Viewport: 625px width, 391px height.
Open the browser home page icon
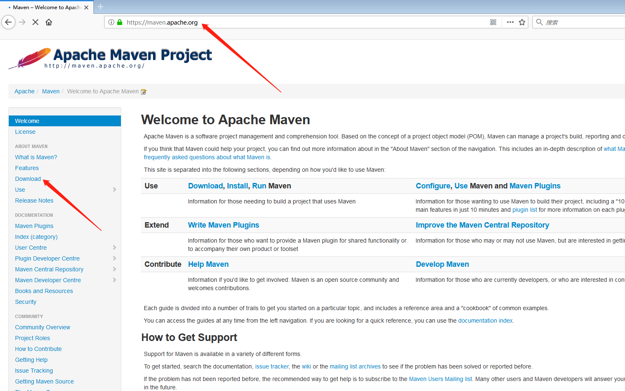tap(49, 22)
